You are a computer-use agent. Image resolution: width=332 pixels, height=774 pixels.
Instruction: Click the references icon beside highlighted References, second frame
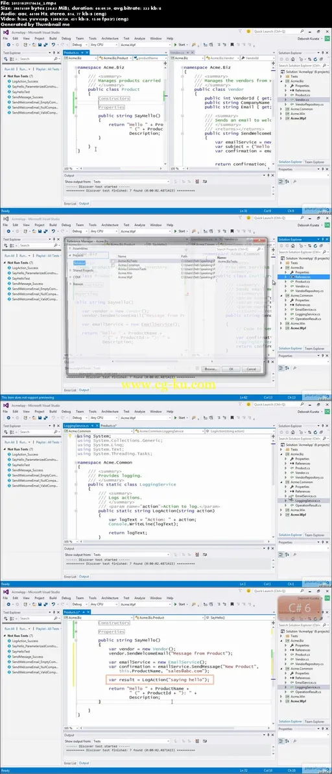tap(292, 277)
